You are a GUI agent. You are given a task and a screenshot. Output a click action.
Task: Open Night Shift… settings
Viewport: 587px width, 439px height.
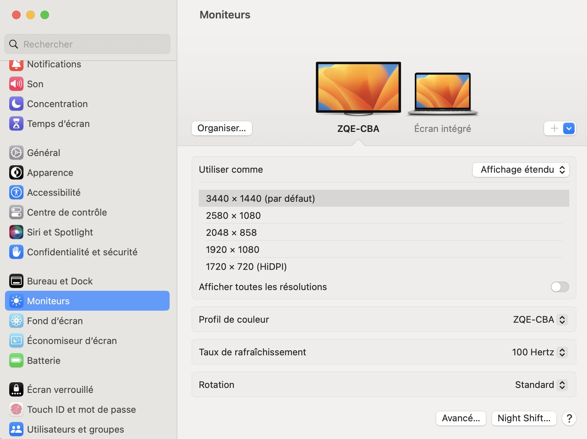coord(524,418)
